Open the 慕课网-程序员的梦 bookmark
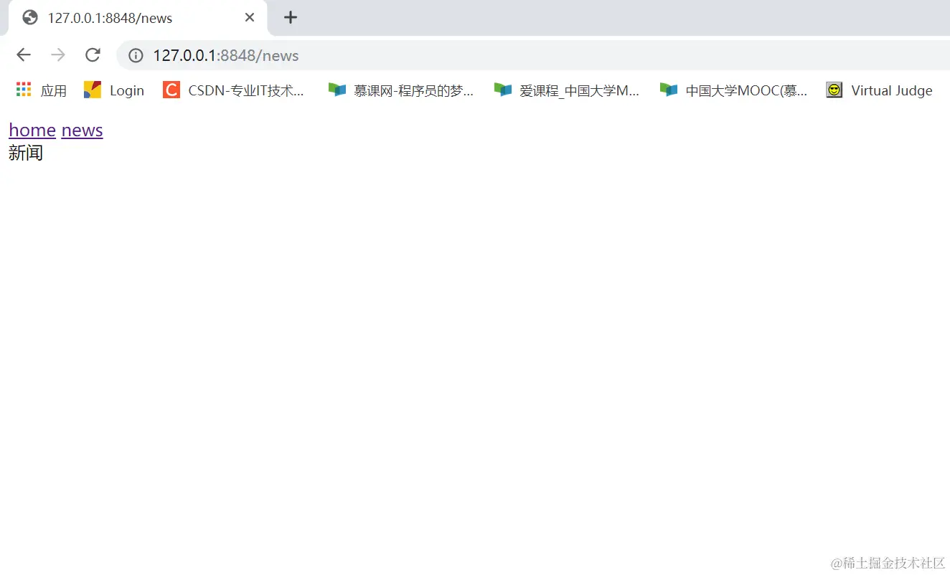This screenshot has height=575, width=950. 401,90
